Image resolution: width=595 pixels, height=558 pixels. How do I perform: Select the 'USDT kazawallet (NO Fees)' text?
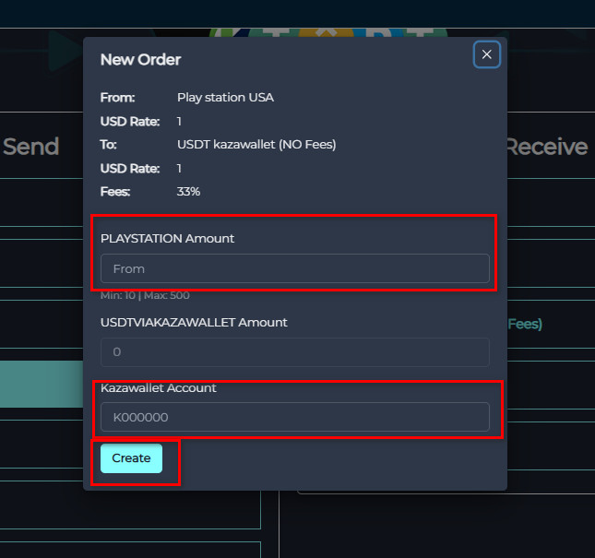click(256, 145)
